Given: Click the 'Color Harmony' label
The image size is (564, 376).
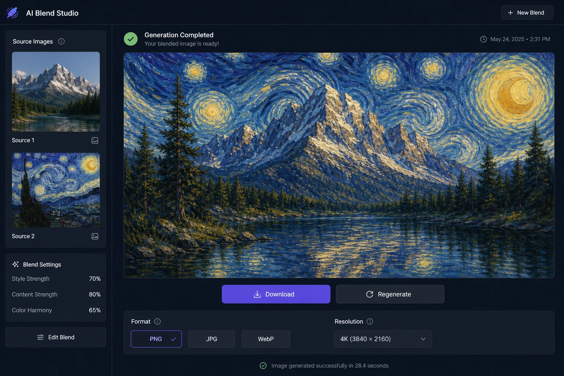Looking at the screenshot, I should [32, 310].
